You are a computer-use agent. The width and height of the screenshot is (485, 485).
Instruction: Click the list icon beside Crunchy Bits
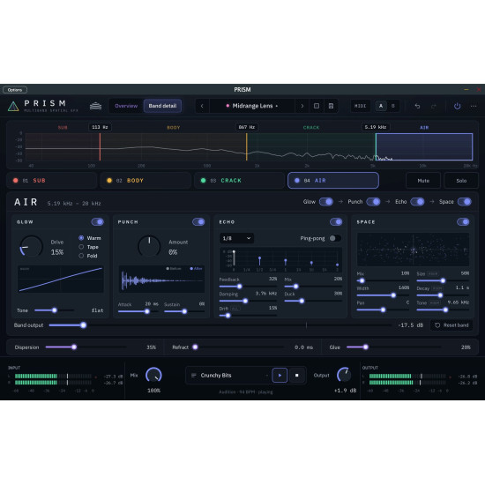pyautogui.click(x=194, y=375)
